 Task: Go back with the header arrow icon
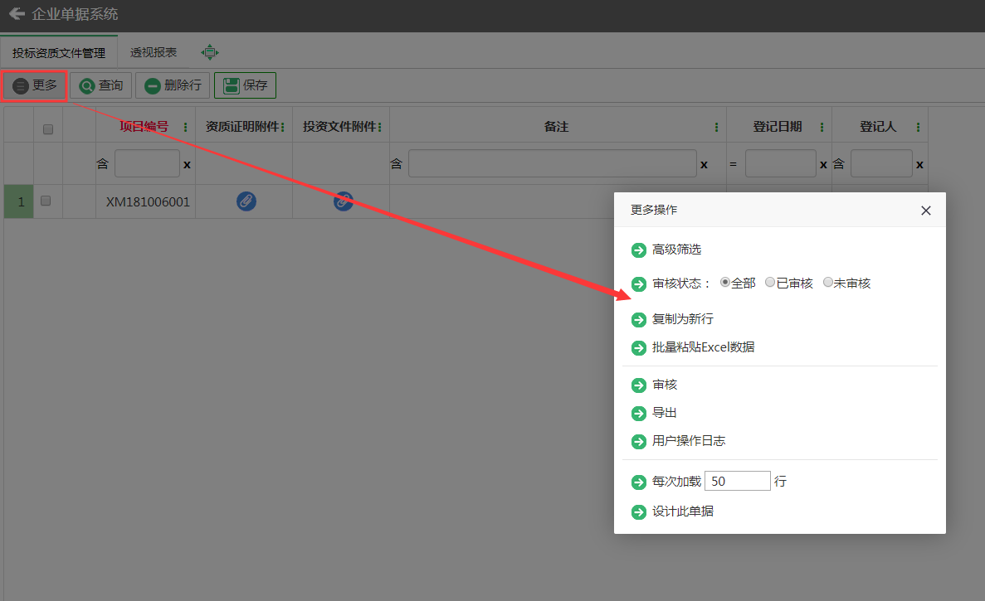[x=17, y=13]
